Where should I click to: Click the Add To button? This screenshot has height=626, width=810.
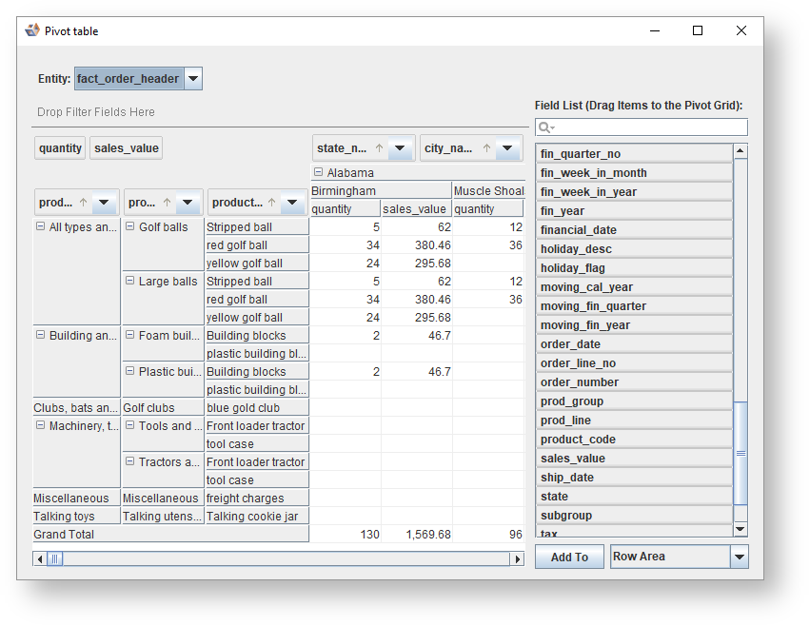(569, 558)
